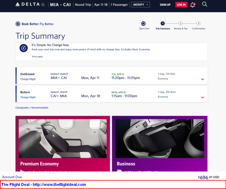The height and width of the screenshot is (189, 226).
Task: Click the 1 Passenger header text
Action: coord(119,5)
